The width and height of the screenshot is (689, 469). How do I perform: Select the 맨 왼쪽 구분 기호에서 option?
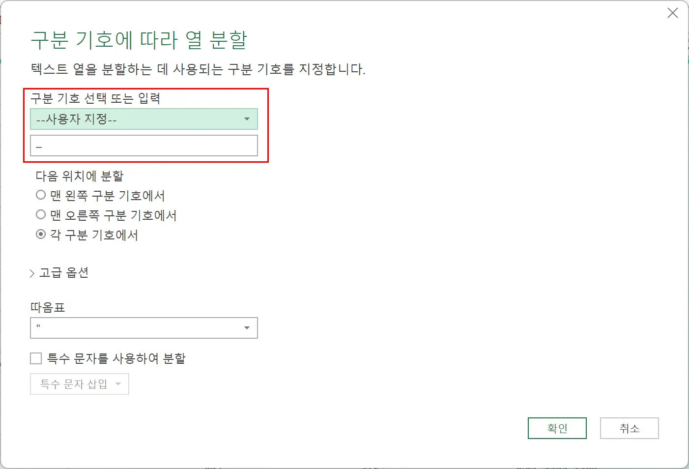point(40,195)
